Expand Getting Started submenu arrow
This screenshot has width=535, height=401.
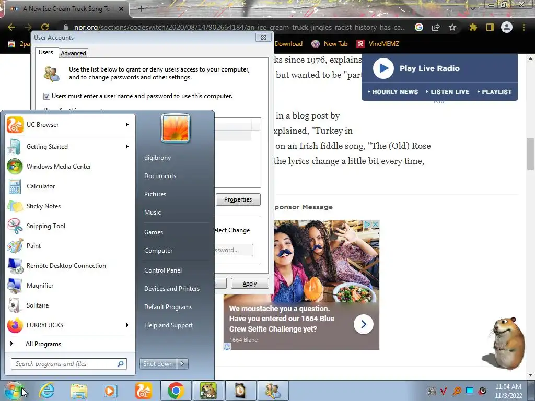[x=127, y=147]
